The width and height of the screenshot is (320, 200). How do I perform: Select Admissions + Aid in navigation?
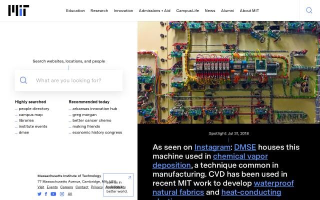pyautogui.click(x=154, y=10)
